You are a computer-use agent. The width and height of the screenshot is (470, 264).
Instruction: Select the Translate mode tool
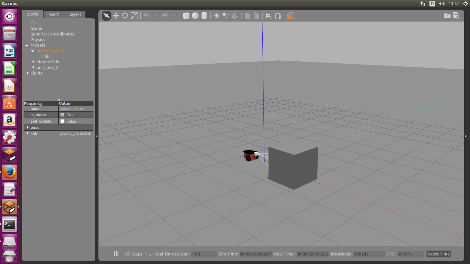click(116, 16)
